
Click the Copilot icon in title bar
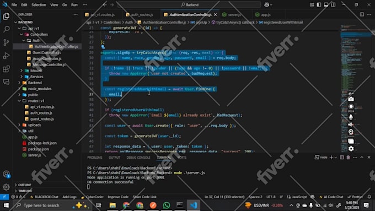click(x=267, y=4)
